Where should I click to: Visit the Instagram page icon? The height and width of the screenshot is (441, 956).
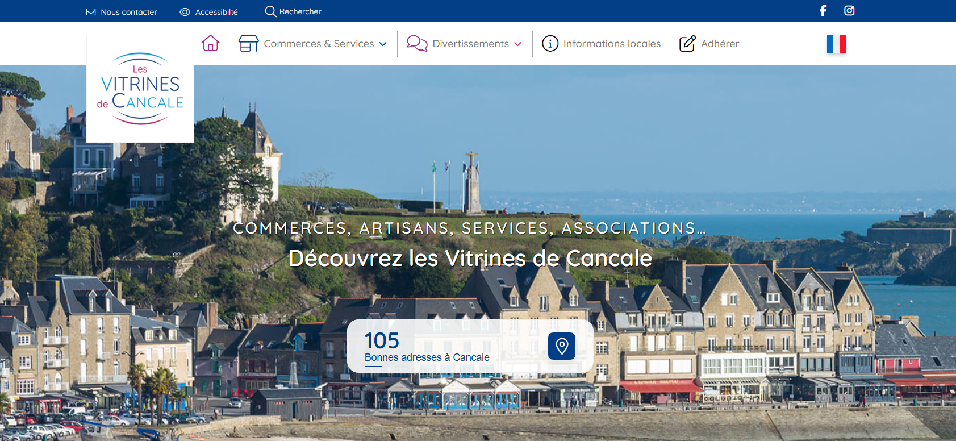point(849,10)
